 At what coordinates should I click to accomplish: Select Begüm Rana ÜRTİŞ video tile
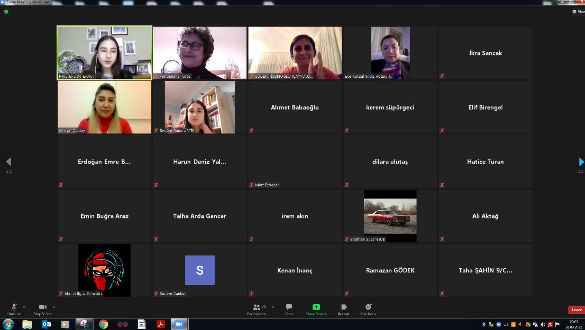(x=200, y=107)
